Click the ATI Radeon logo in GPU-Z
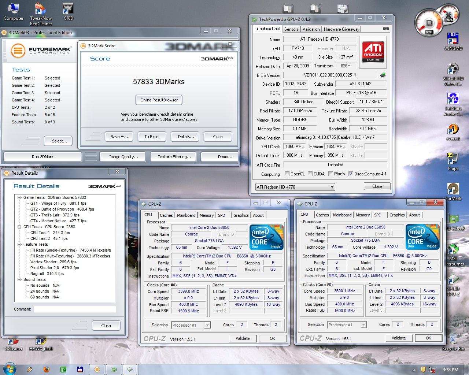The width and height of the screenshot is (469, 375). pos(373,52)
